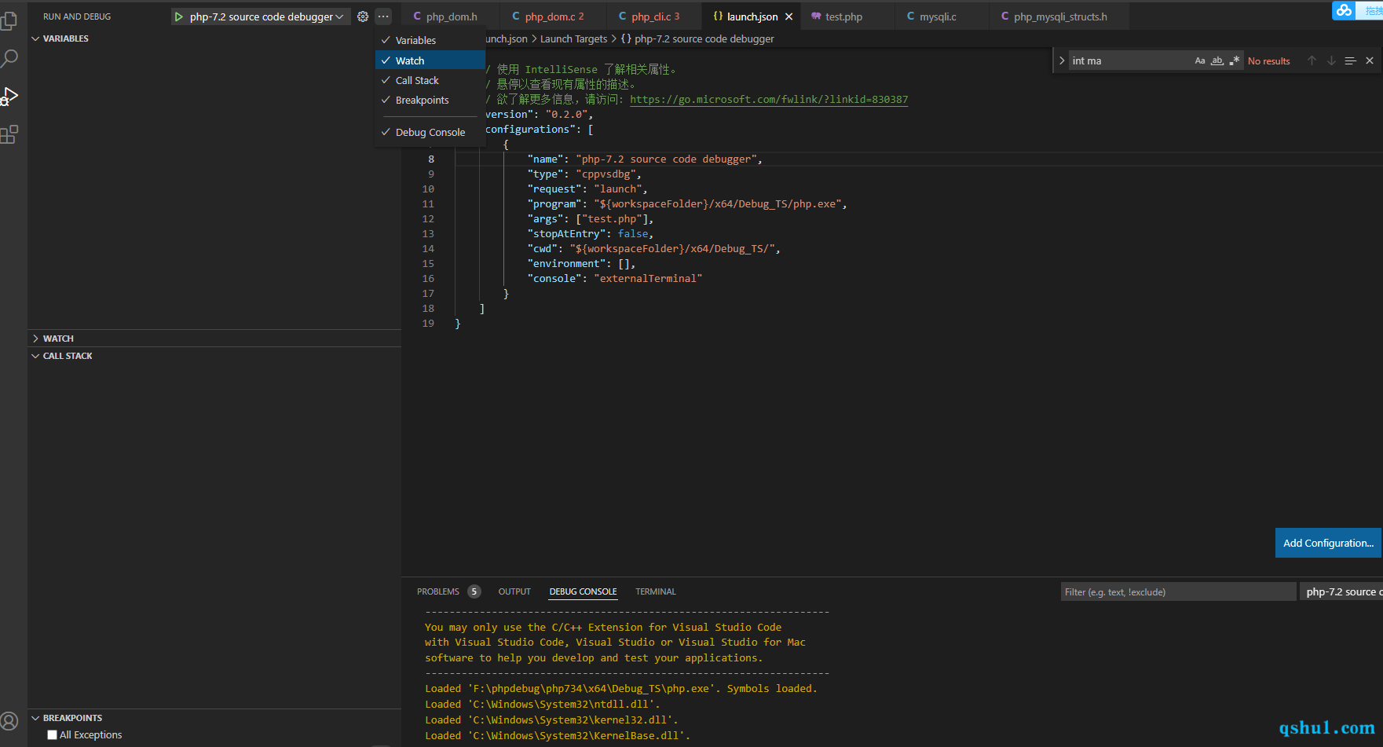This screenshot has width=1383, height=747.
Task: Switch to the php_mysqli_structs.h tab
Action: pos(1059,16)
